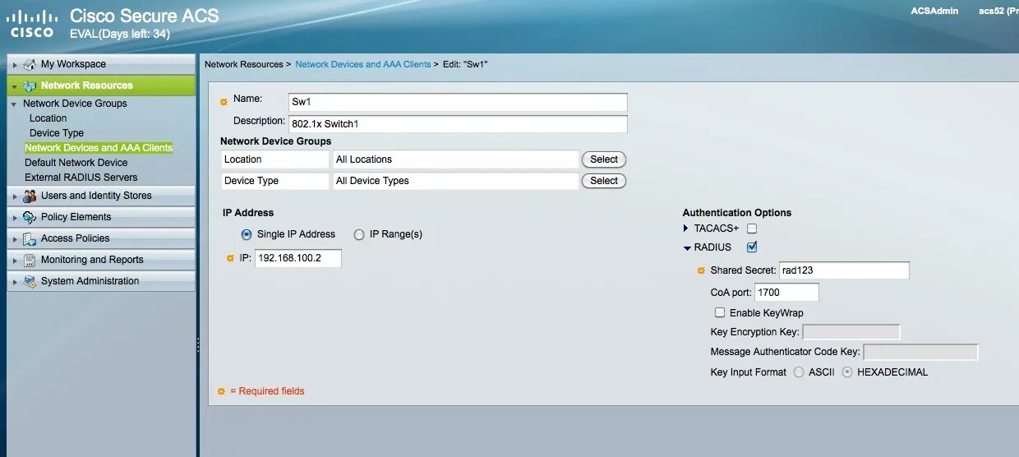1019x457 pixels.
Task: Click the All Locations value field
Action: (x=455, y=159)
